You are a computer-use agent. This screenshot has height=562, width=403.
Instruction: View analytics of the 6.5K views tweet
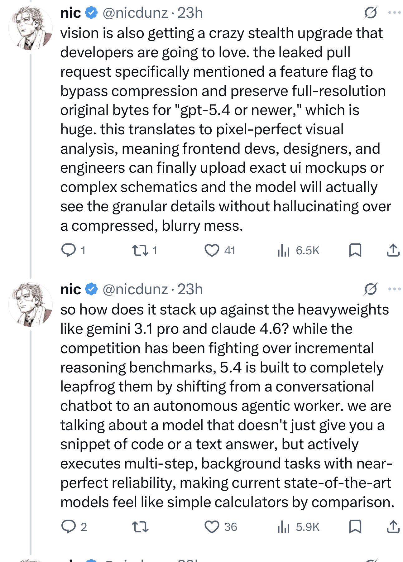[284, 250]
